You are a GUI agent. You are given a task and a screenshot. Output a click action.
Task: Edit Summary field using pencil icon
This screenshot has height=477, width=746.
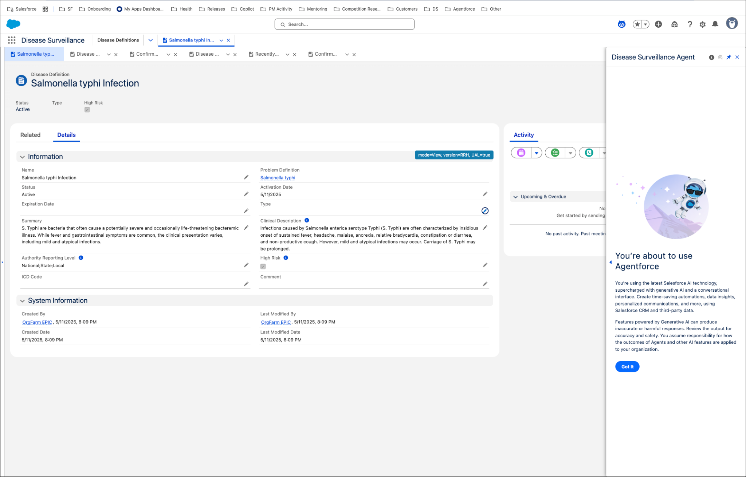tap(246, 228)
